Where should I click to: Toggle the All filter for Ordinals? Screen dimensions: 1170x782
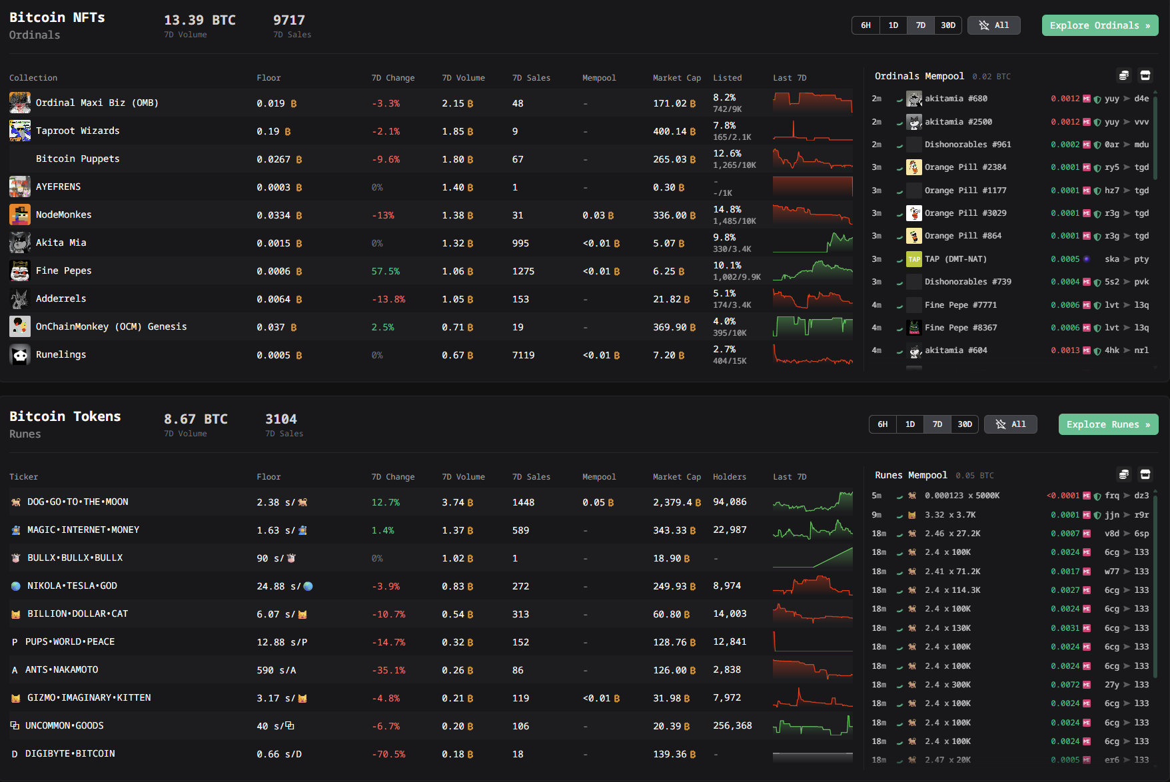click(x=994, y=25)
